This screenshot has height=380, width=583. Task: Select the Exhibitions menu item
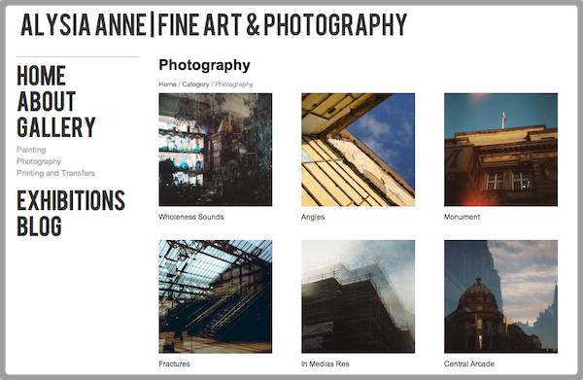pos(71,200)
